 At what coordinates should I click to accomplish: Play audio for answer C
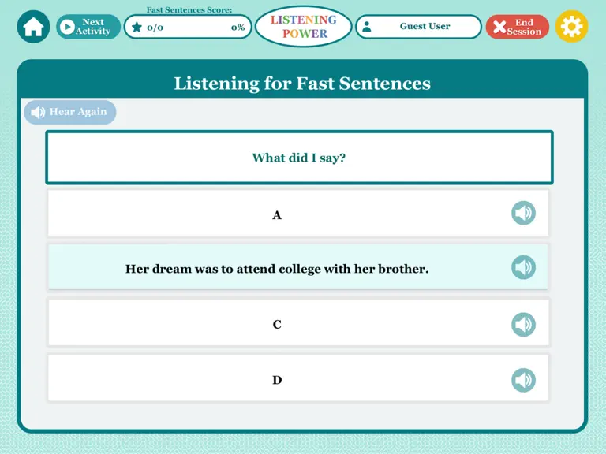(x=523, y=324)
